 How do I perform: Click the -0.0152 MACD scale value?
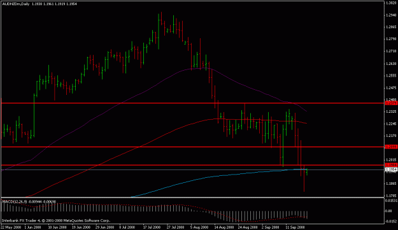tap(391, 221)
